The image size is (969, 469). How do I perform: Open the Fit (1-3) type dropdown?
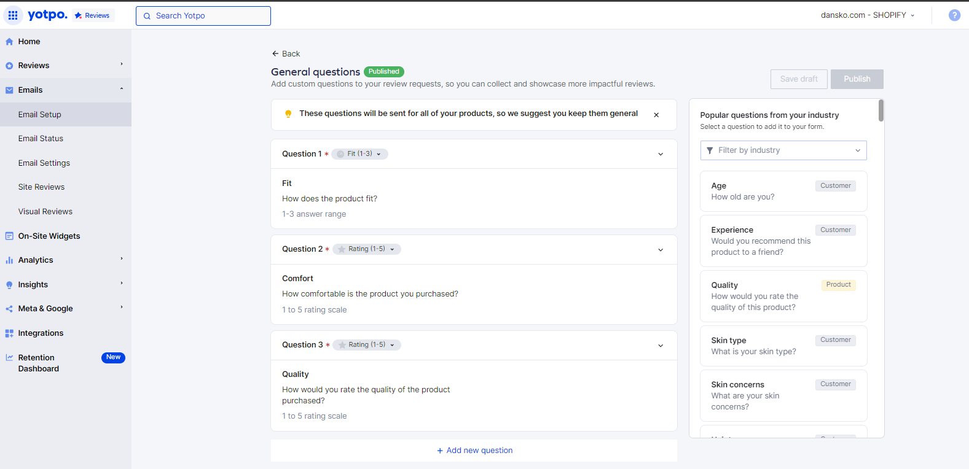click(x=360, y=154)
